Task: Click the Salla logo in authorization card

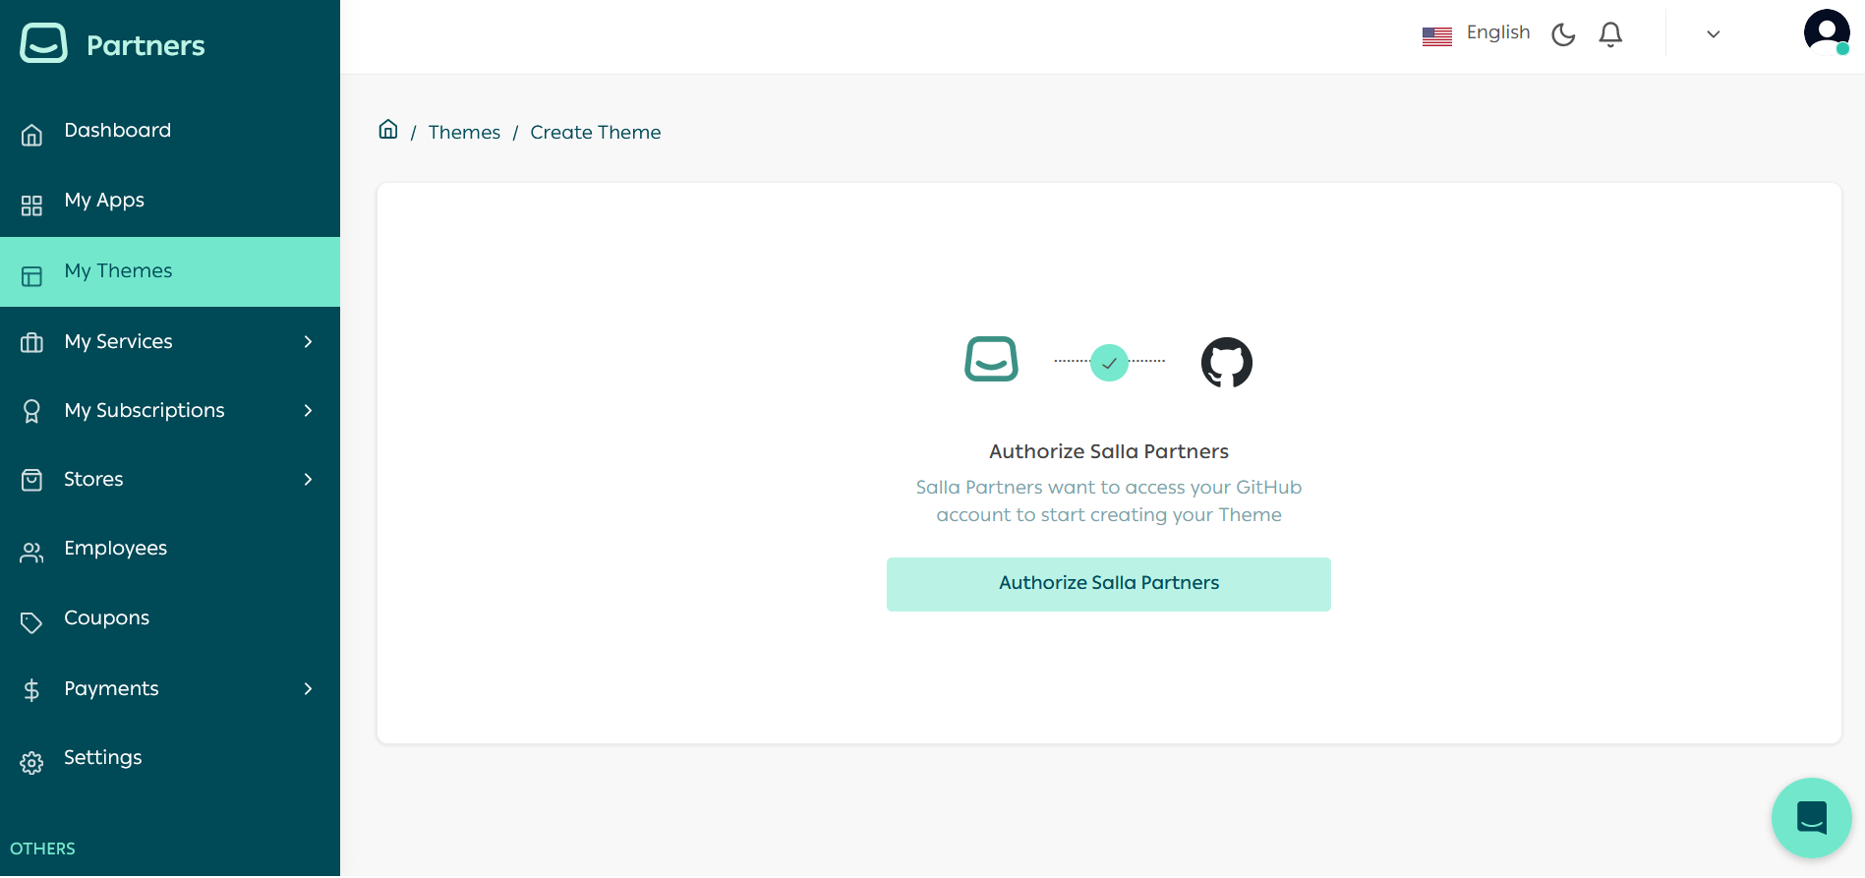Action: 991,359
